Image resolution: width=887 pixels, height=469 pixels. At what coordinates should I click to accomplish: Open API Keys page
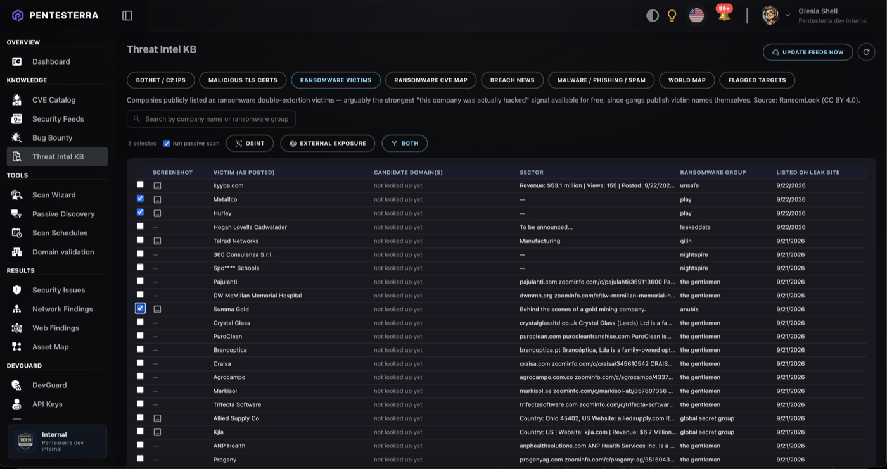[x=57, y=404]
